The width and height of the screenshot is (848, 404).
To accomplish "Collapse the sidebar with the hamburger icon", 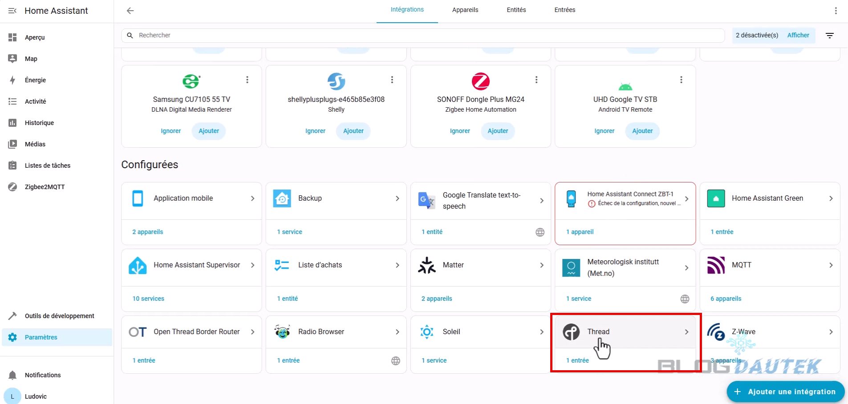I will click(12, 11).
